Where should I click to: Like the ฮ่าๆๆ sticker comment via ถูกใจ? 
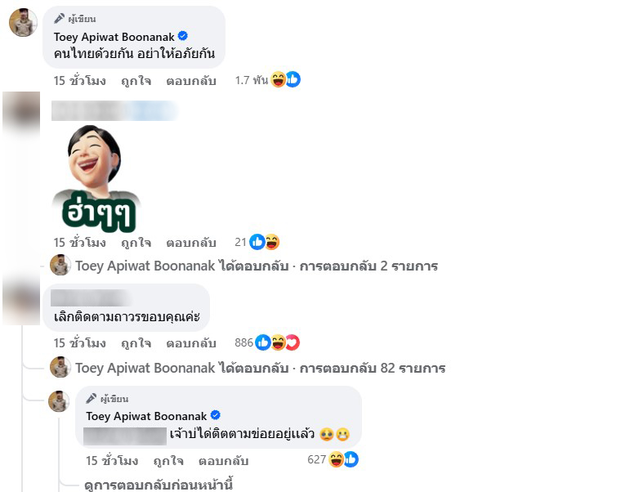point(136,243)
